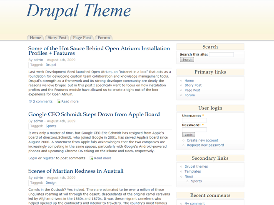View the 2 comments link
274x205 pixels.
pos(42,102)
